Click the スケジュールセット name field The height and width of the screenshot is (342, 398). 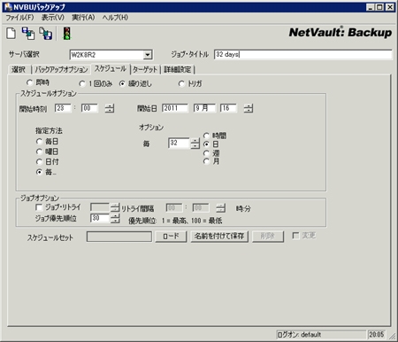tap(119, 237)
